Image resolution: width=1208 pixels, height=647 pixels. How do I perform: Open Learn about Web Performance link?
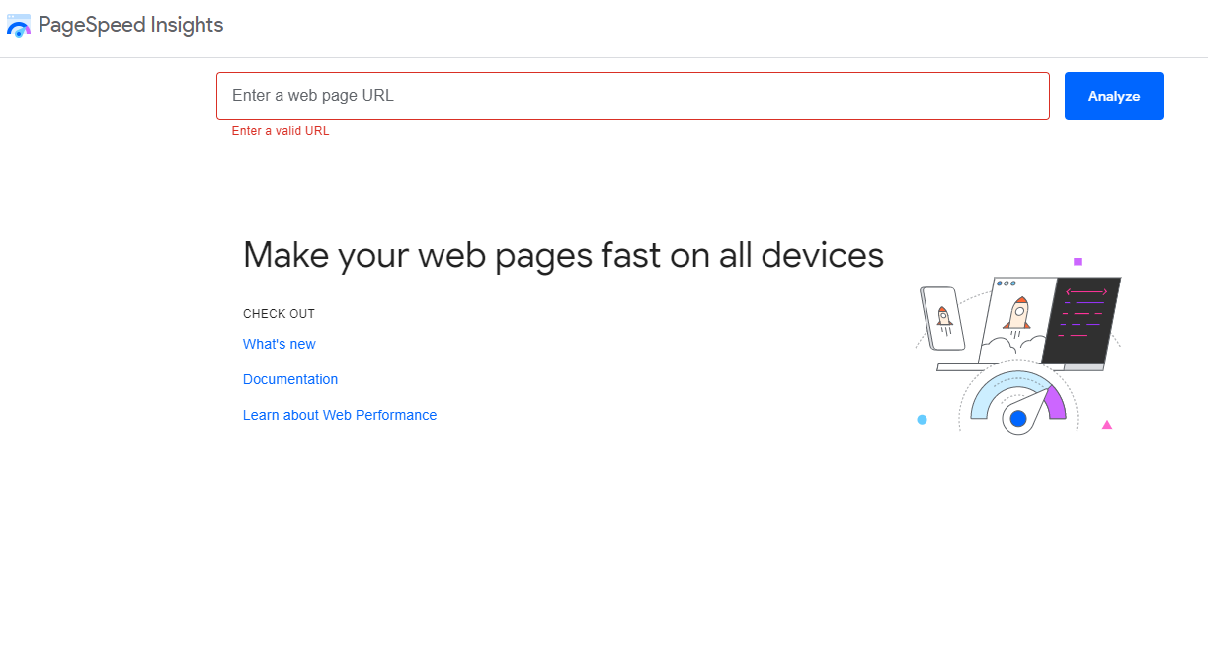(x=340, y=415)
